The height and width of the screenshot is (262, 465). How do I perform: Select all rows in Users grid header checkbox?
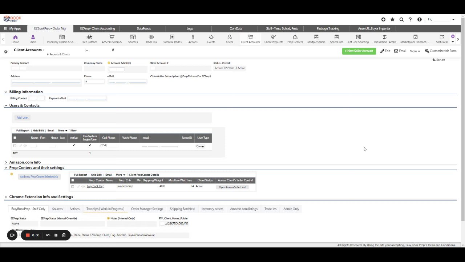click(x=15, y=138)
